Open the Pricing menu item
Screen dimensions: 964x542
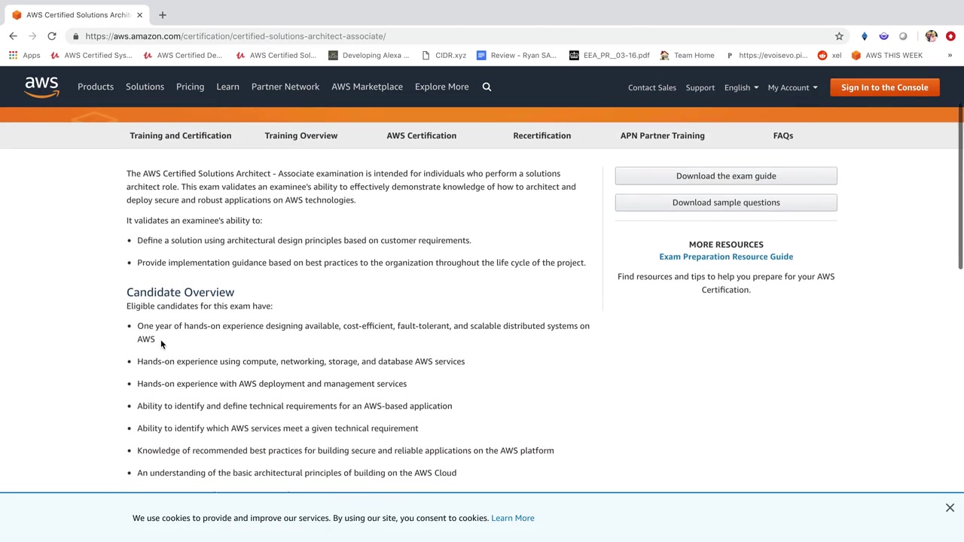190,87
